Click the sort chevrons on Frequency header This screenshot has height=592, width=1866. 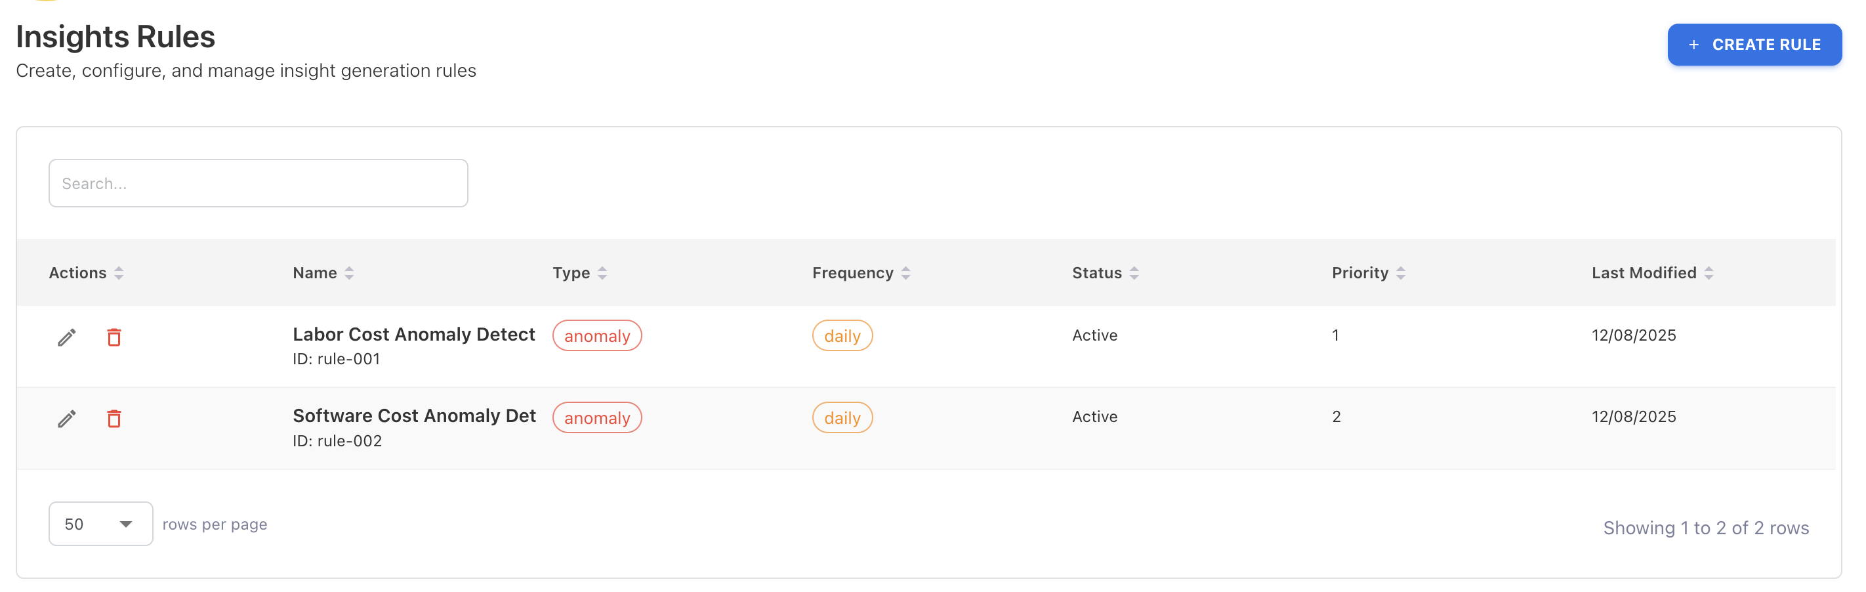[906, 273]
